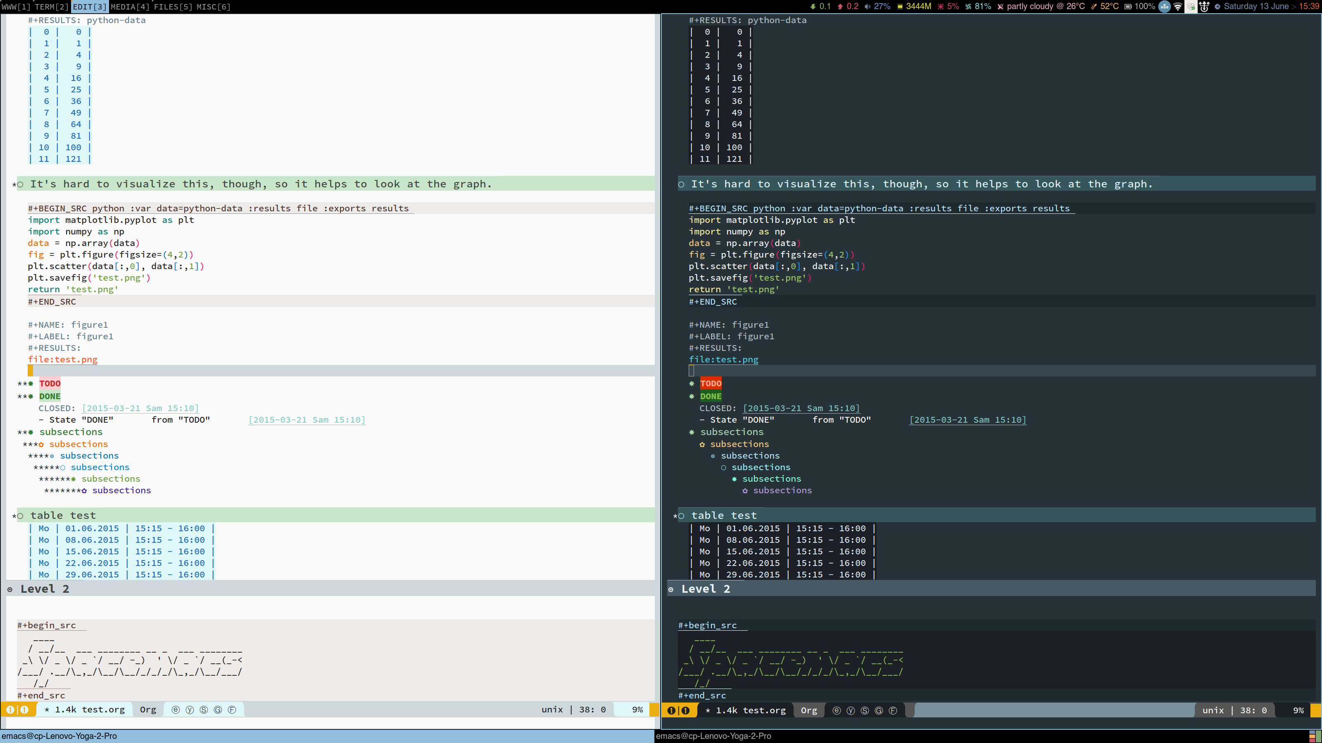
Task: Toggle the circled 'S' minor-mode in right modeline
Action: click(x=865, y=710)
